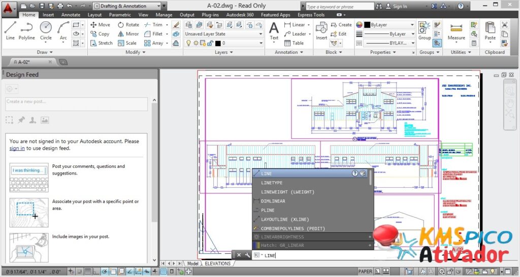Viewport: 520px width, 277px height.
Task: Activate the Copy command
Action: [x=100, y=34]
